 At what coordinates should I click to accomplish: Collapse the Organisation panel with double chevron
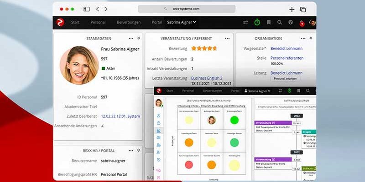pyautogui.click(x=311, y=38)
